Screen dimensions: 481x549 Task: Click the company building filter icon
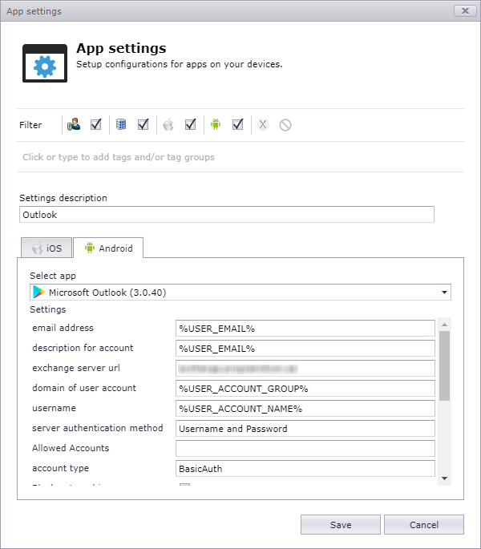(x=121, y=124)
